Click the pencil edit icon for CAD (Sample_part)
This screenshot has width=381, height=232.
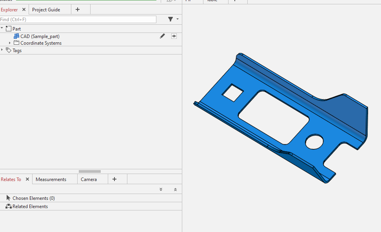pos(162,36)
